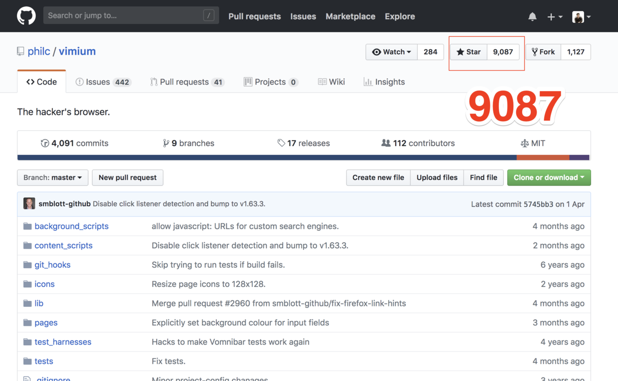Screen dimensions: 618x381
Task: Open the plus create-new menu
Action: (x=555, y=16)
